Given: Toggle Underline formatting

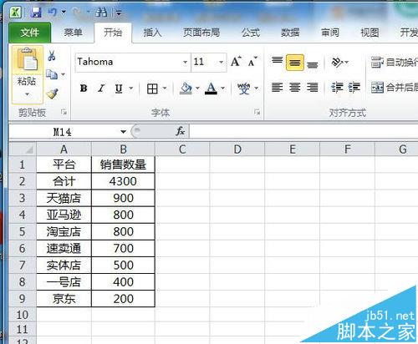Looking at the screenshot, I should coord(119,89).
